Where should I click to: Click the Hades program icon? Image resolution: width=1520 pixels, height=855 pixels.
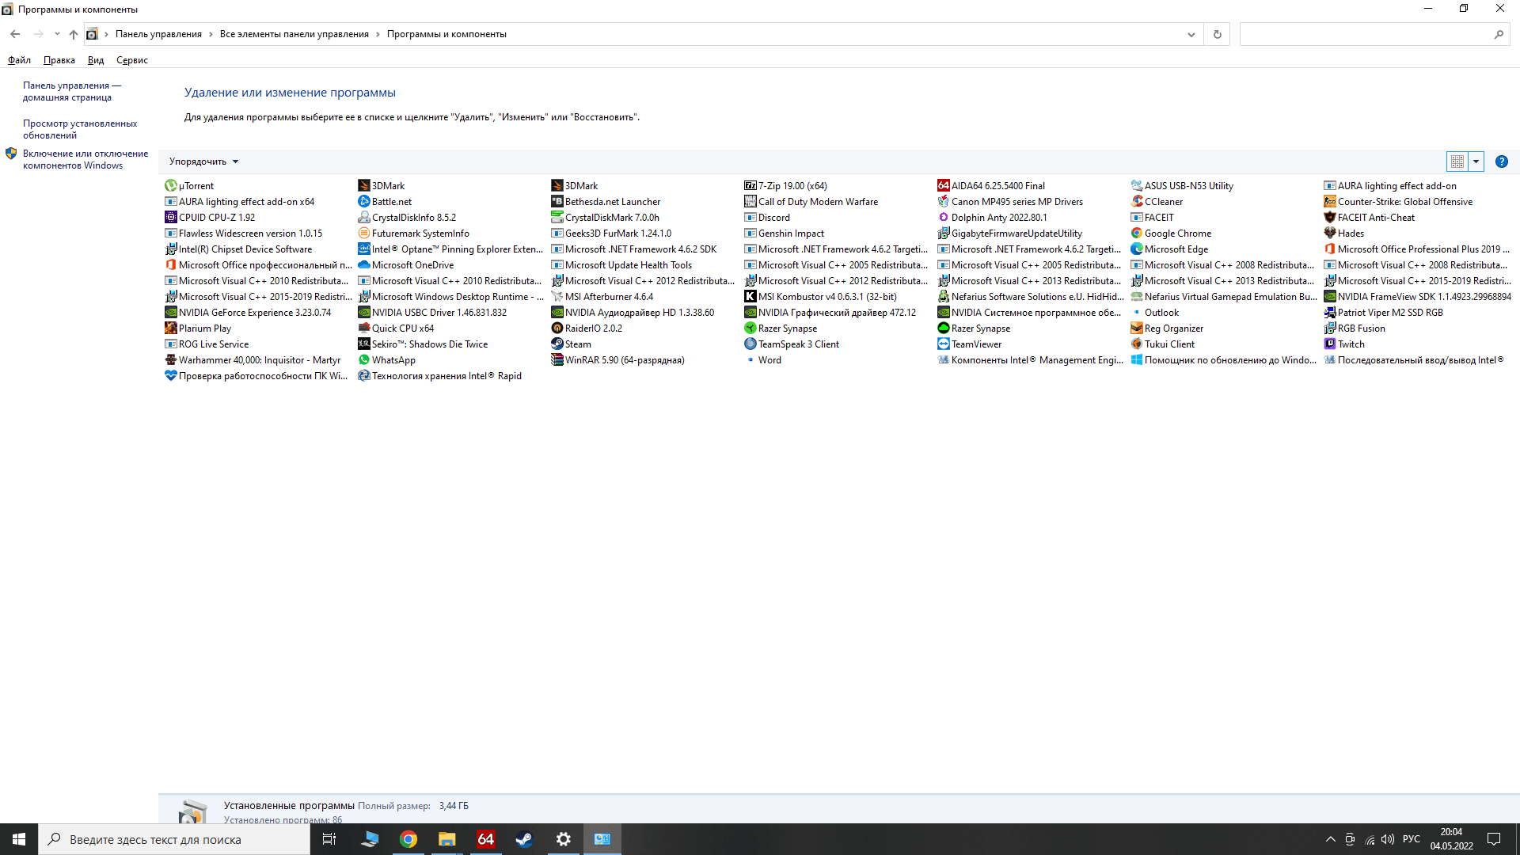(x=1329, y=233)
